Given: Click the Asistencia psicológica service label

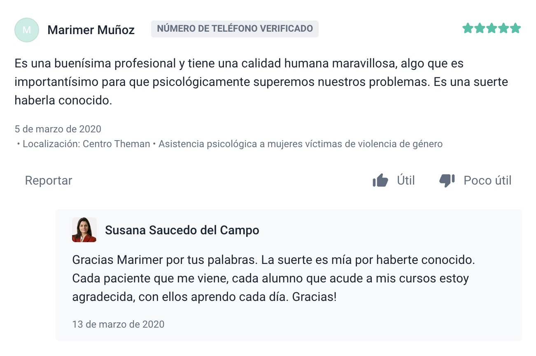Looking at the screenshot, I should tap(300, 144).
